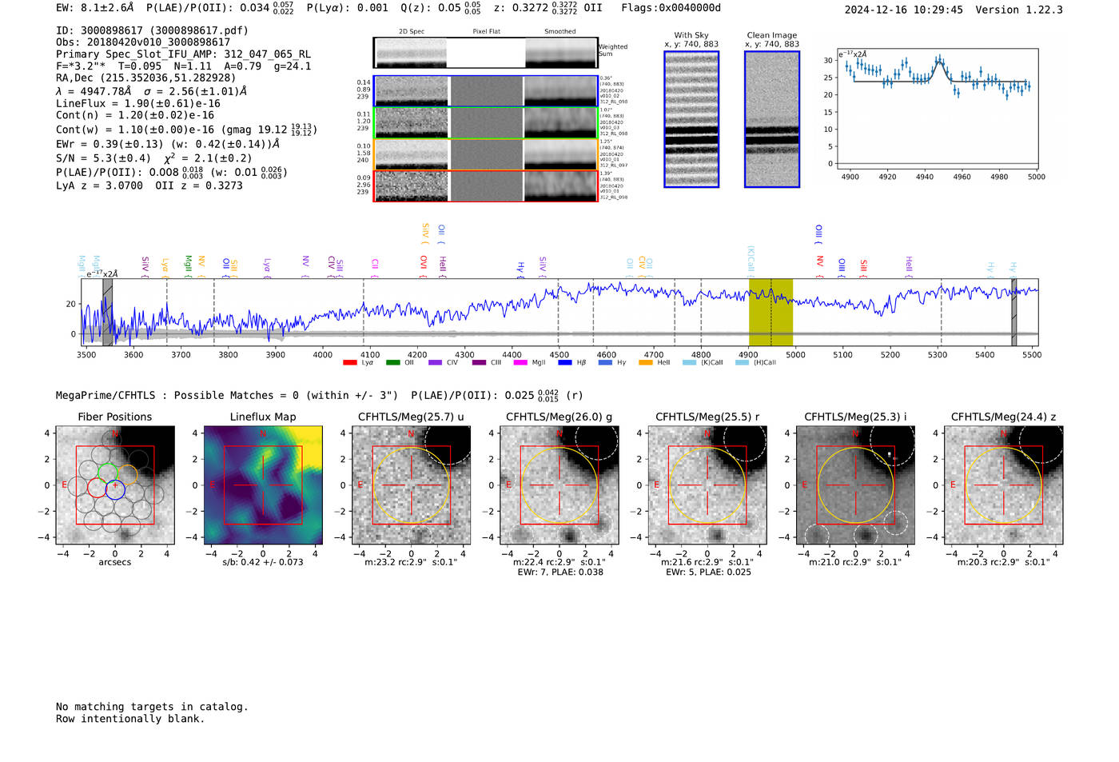Viewport: 1119px width, 762px height.
Task: Select the "Row intentionally blank." text
Action: click(x=130, y=719)
